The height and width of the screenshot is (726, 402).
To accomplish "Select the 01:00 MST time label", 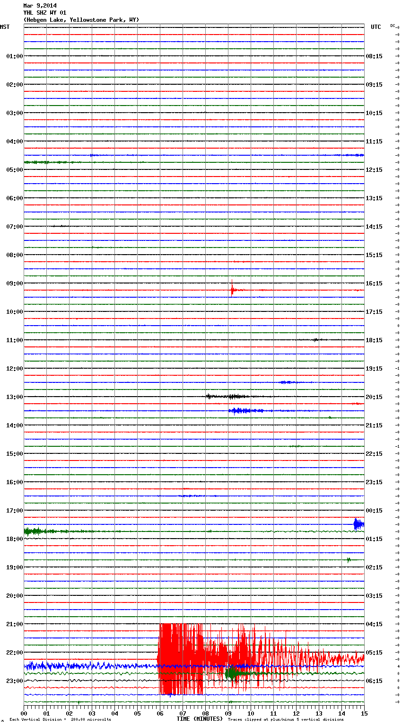I will click(14, 56).
